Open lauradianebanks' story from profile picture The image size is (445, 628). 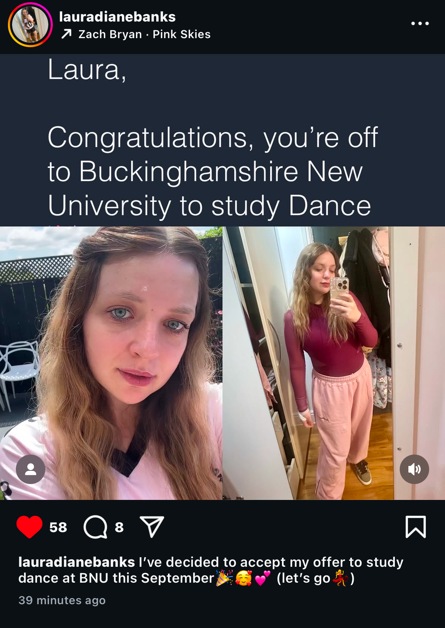[30, 25]
